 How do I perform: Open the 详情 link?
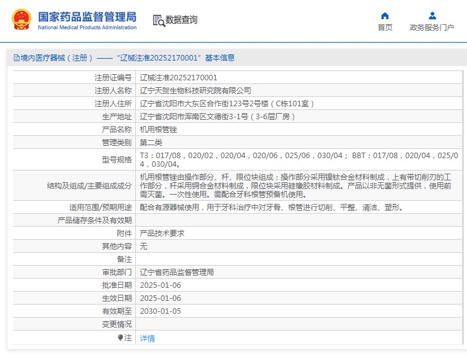click(148, 338)
